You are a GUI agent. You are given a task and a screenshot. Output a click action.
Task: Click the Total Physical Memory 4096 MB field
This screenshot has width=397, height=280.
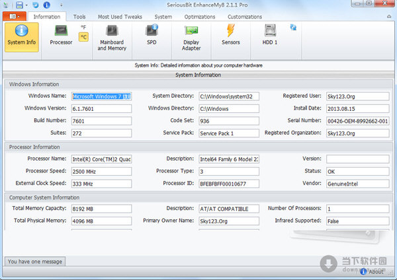click(x=101, y=221)
